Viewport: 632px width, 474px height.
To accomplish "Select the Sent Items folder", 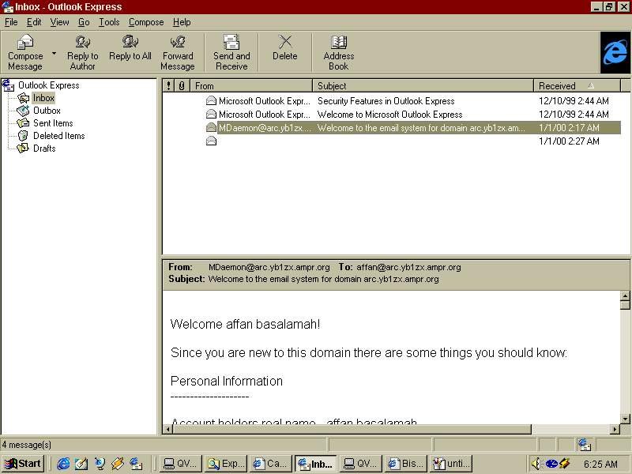I will click(x=53, y=123).
